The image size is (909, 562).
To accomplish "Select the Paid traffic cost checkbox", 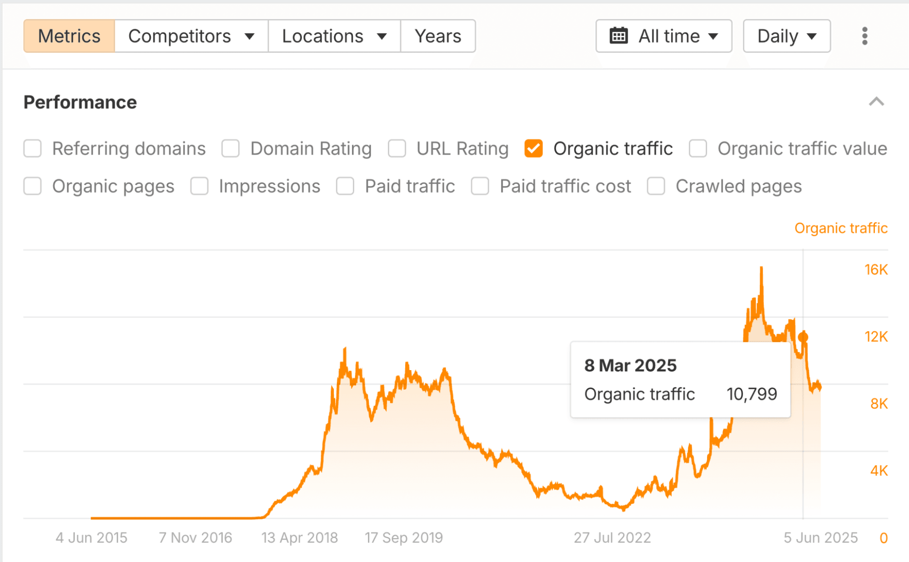I will (x=480, y=186).
